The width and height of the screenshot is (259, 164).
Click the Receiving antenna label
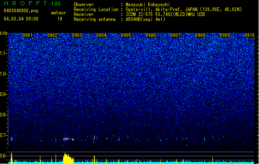[x=95, y=19]
